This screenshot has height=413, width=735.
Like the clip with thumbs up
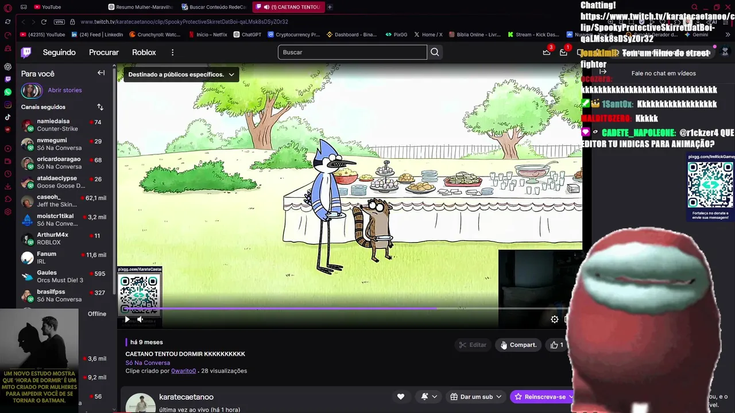pyautogui.click(x=556, y=345)
